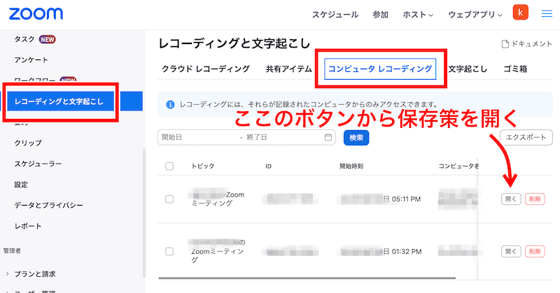Switch to コンピュータ レコーディング tab
Image resolution: width=560 pixels, height=293 pixels.
381,69
